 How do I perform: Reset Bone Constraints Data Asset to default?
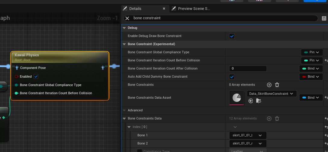326,98
